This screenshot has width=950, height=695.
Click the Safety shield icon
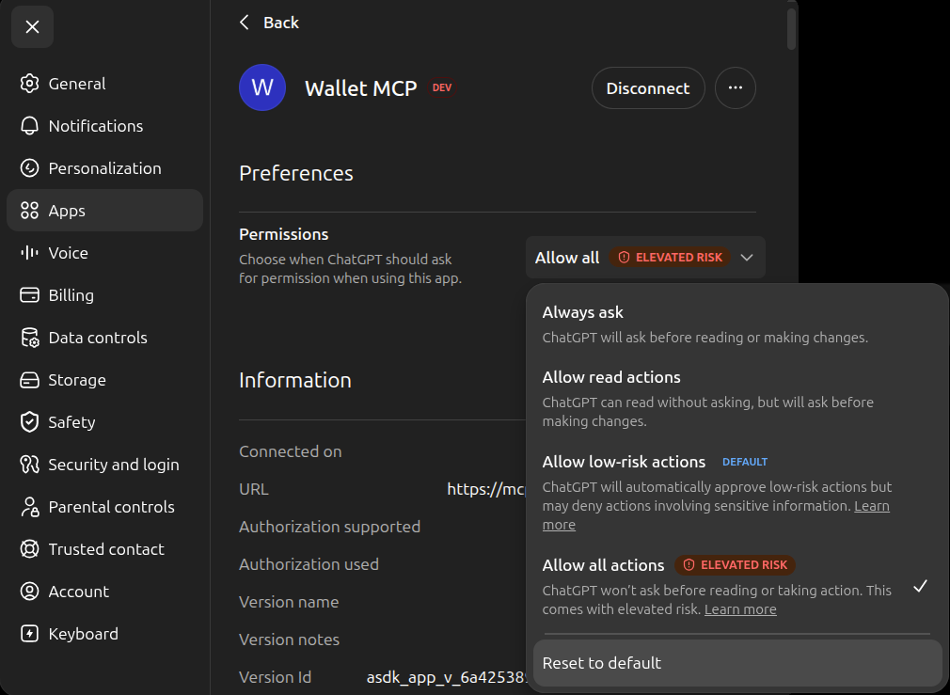coord(29,422)
